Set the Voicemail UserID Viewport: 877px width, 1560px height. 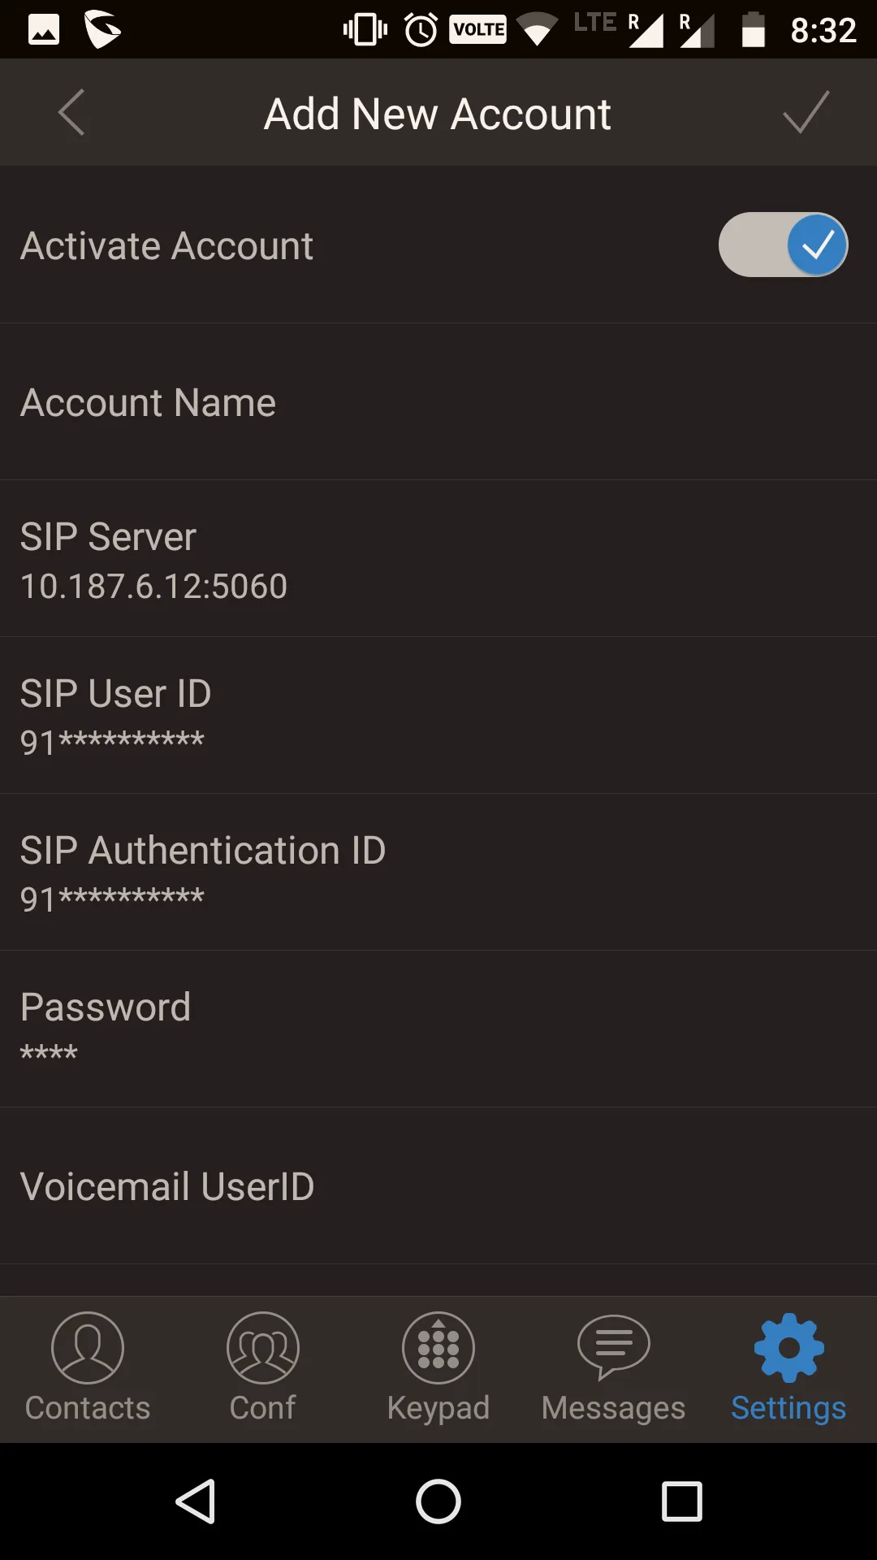(x=438, y=1186)
